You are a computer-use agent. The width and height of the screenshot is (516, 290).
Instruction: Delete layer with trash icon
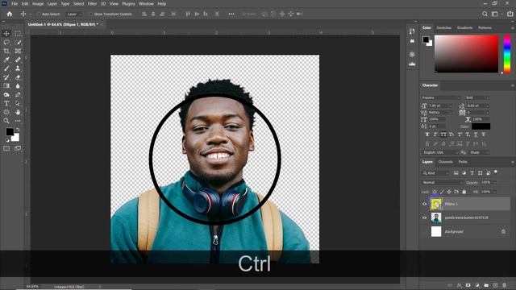click(505, 285)
